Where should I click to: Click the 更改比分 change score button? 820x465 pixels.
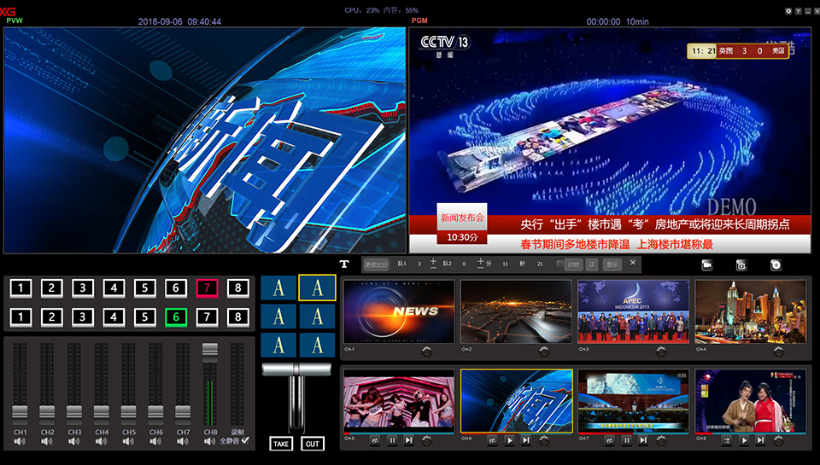376,264
